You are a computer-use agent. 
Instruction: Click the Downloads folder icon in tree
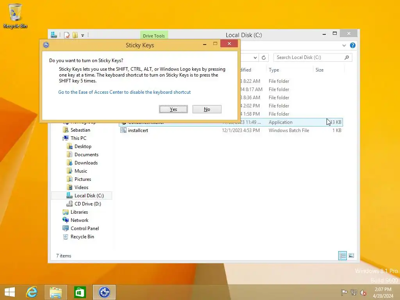pos(70,163)
